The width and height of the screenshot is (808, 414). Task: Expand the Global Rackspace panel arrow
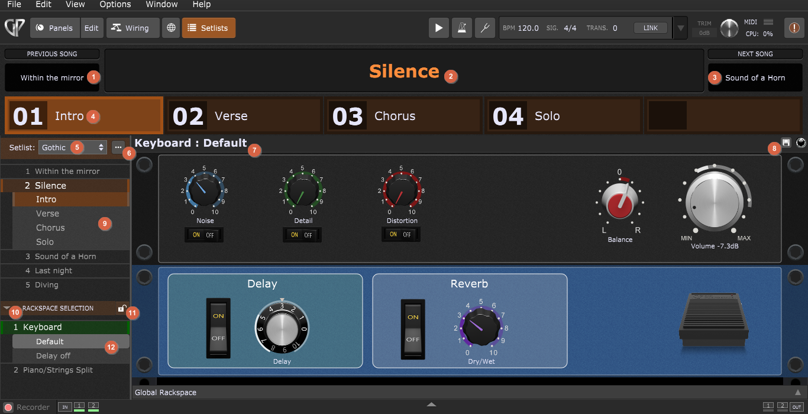coord(797,392)
